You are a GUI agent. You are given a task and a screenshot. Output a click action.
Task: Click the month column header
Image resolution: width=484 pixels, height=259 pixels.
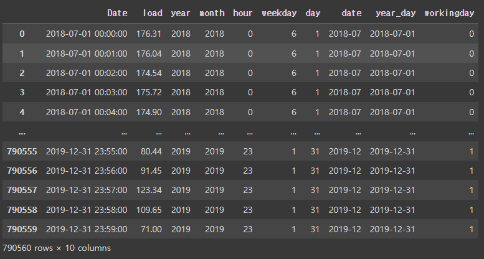pos(212,13)
